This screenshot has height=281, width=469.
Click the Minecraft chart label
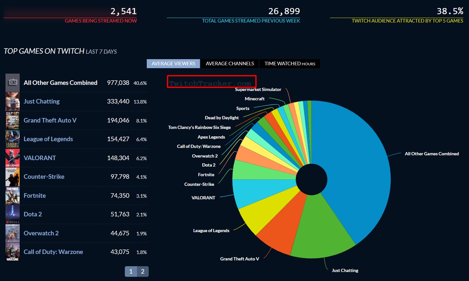(x=254, y=99)
